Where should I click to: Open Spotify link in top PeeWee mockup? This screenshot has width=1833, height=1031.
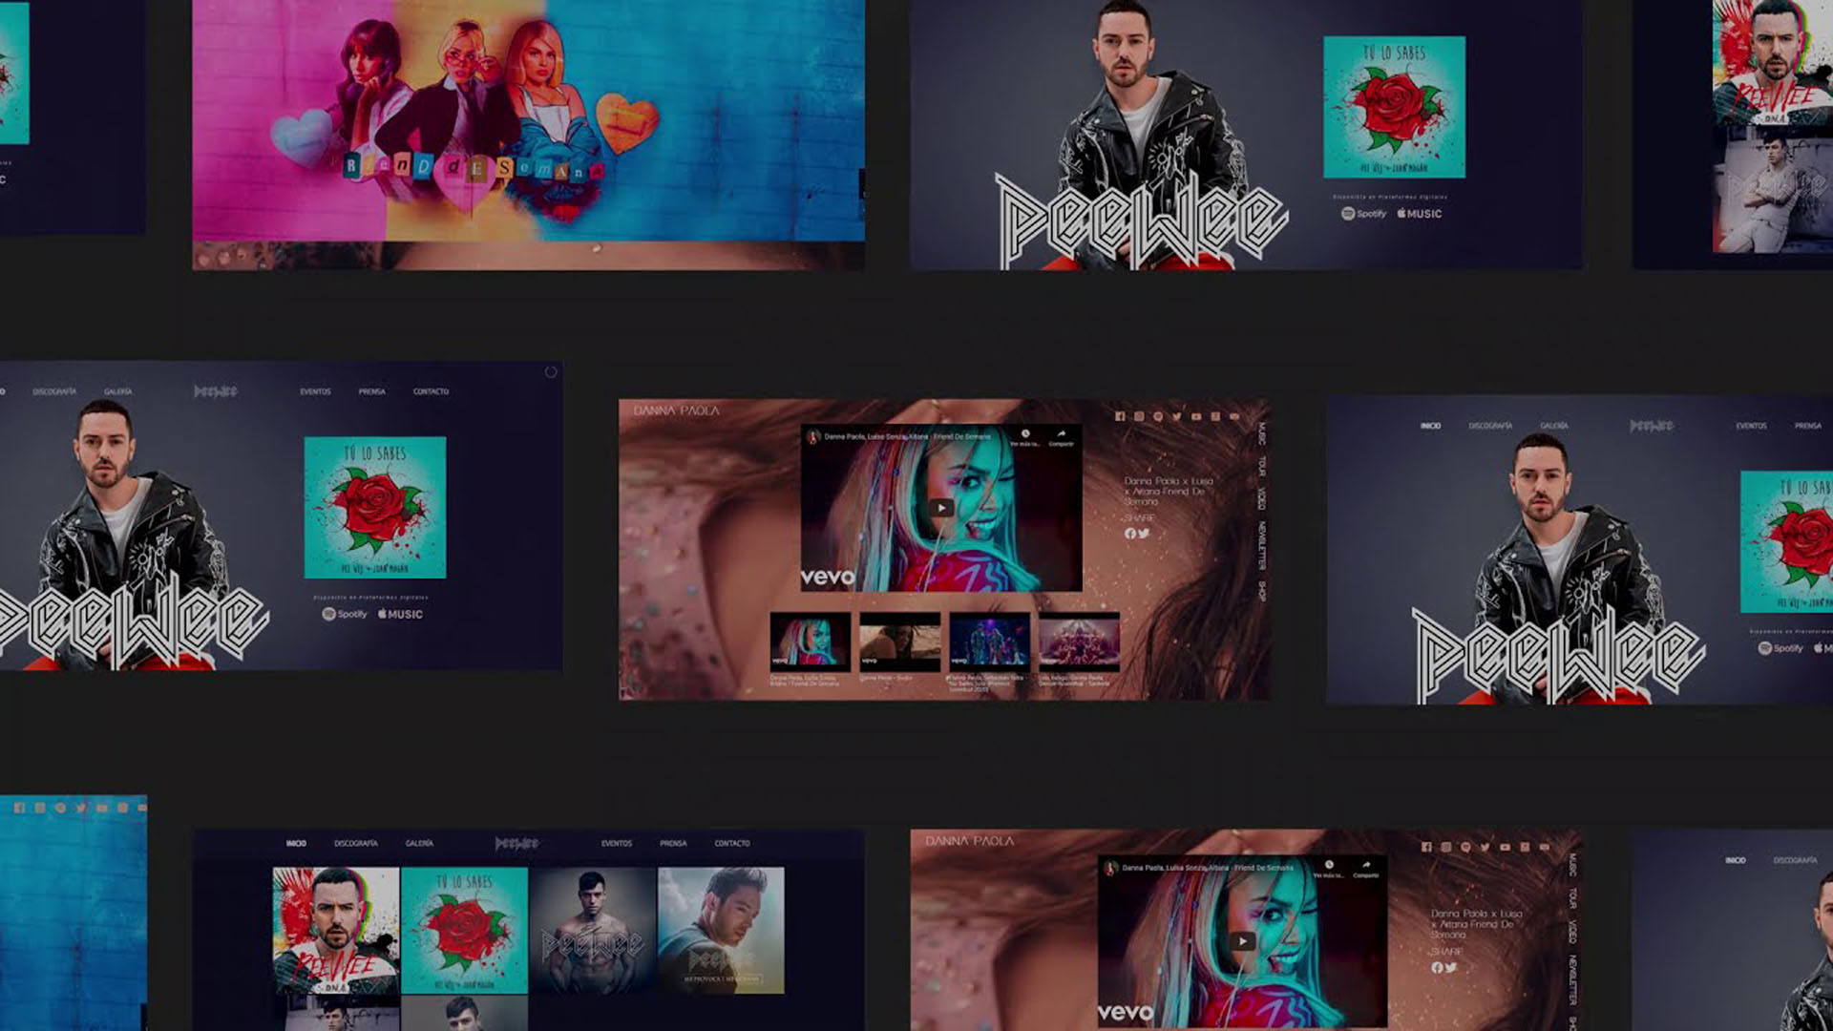pyautogui.click(x=1364, y=214)
